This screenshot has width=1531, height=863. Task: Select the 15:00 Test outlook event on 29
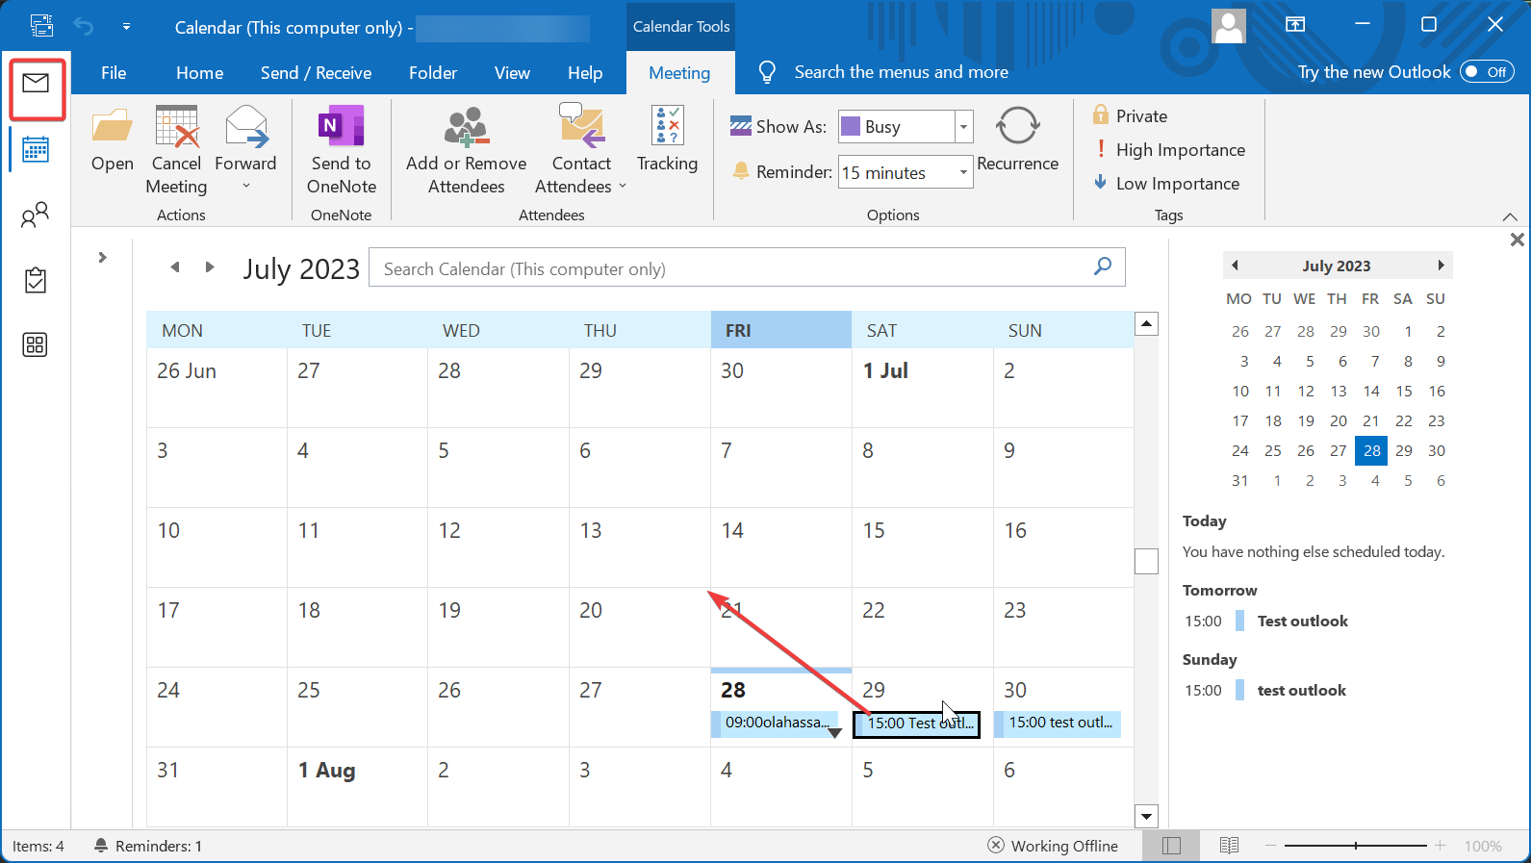pos(916,723)
